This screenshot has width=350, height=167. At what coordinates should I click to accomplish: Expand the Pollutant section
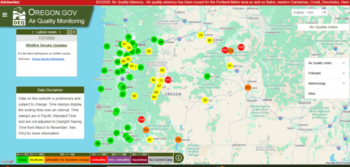pos(327,73)
